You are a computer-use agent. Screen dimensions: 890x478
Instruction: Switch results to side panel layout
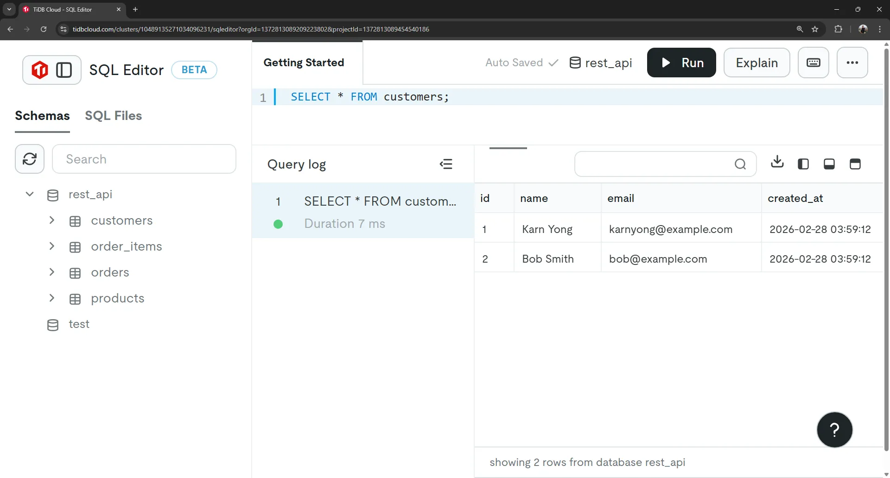click(803, 164)
